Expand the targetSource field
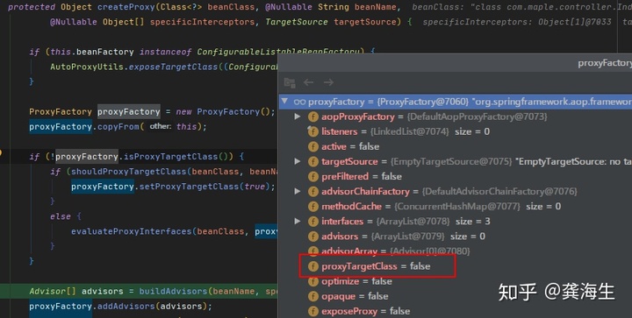Image resolution: width=632 pixels, height=318 pixels. click(x=298, y=161)
